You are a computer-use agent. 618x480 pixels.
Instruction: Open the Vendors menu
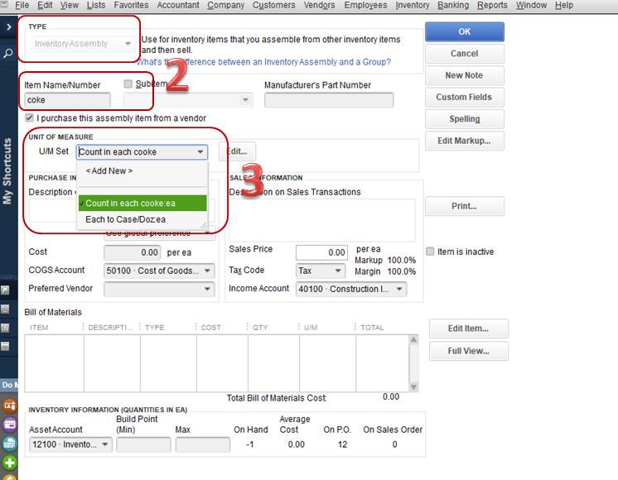pos(319,5)
